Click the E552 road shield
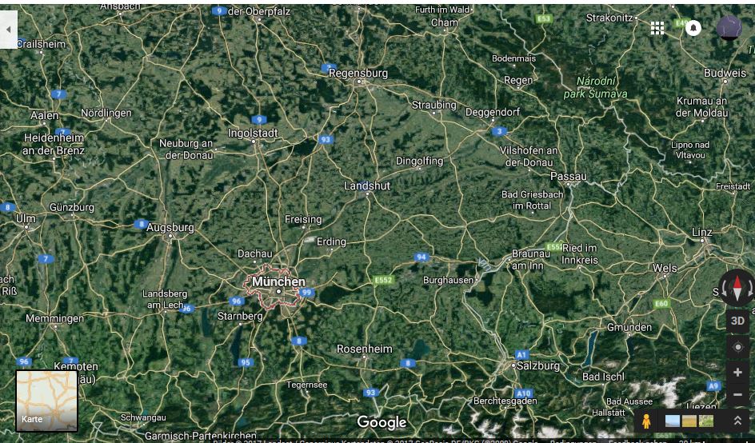 click(x=384, y=280)
